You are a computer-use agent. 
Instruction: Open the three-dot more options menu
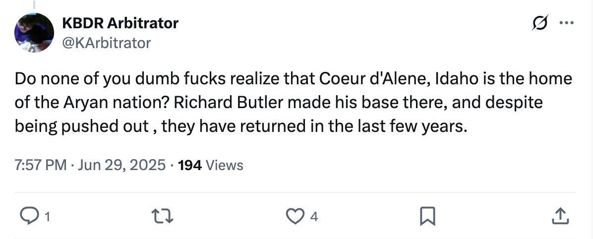(x=565, y=23)
